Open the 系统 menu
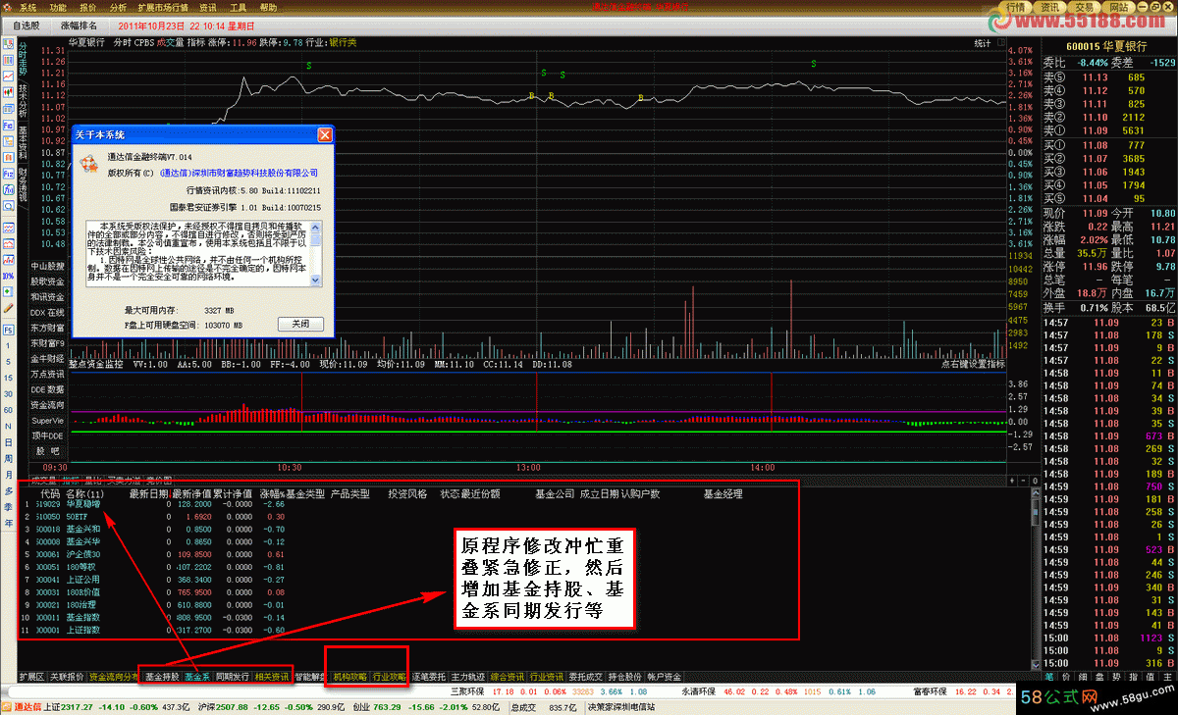The height and width of the screenshot is (715, 1178). tap(27, 7)
